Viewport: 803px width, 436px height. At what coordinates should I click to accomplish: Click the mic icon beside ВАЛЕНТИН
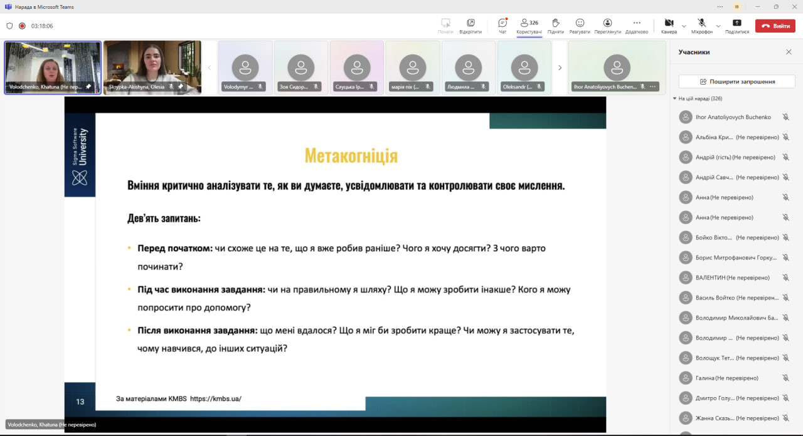785,278
